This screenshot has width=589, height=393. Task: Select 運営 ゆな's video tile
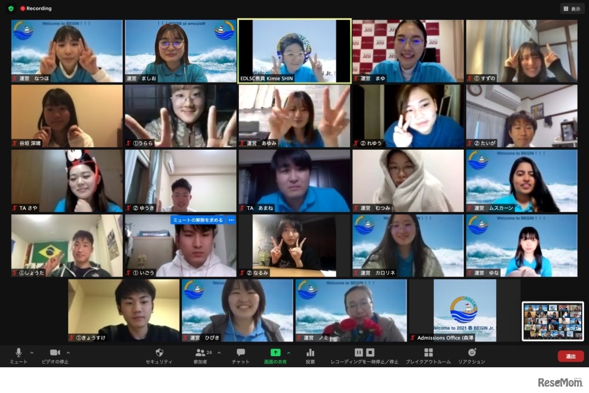click(522, 246)
